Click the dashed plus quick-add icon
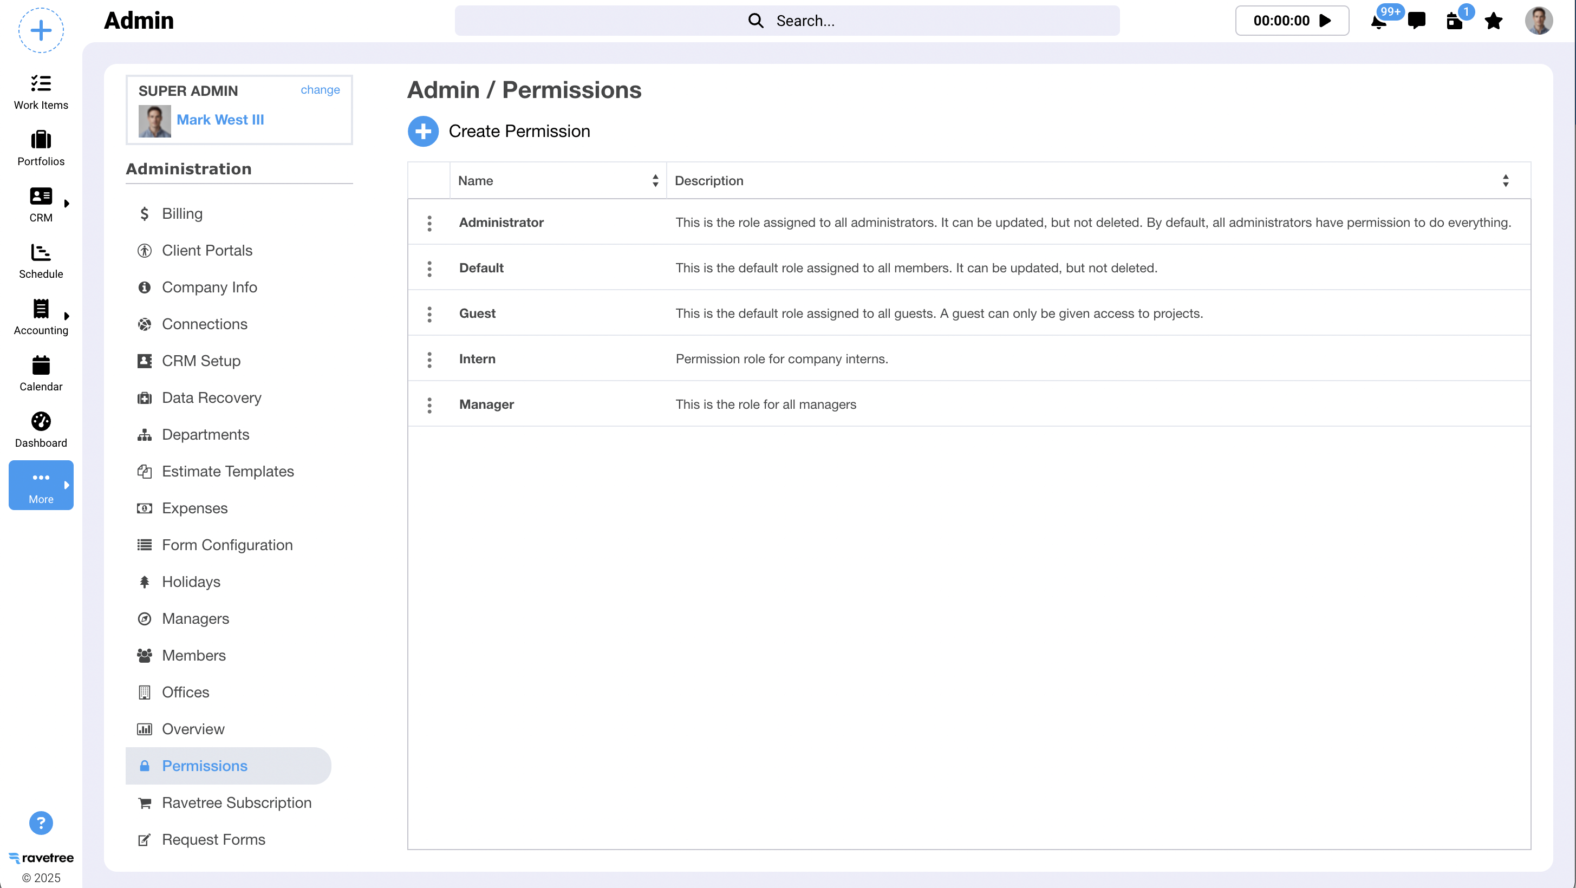This screenshot has width=1576, height=888. tap(41, 30)
